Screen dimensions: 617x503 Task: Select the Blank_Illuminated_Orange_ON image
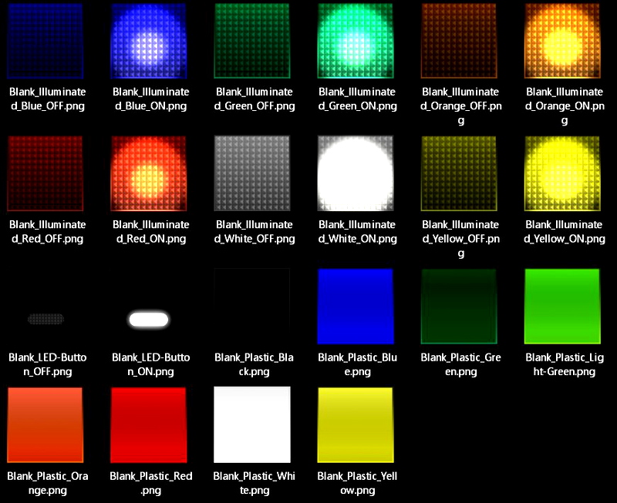pos(562,41)
